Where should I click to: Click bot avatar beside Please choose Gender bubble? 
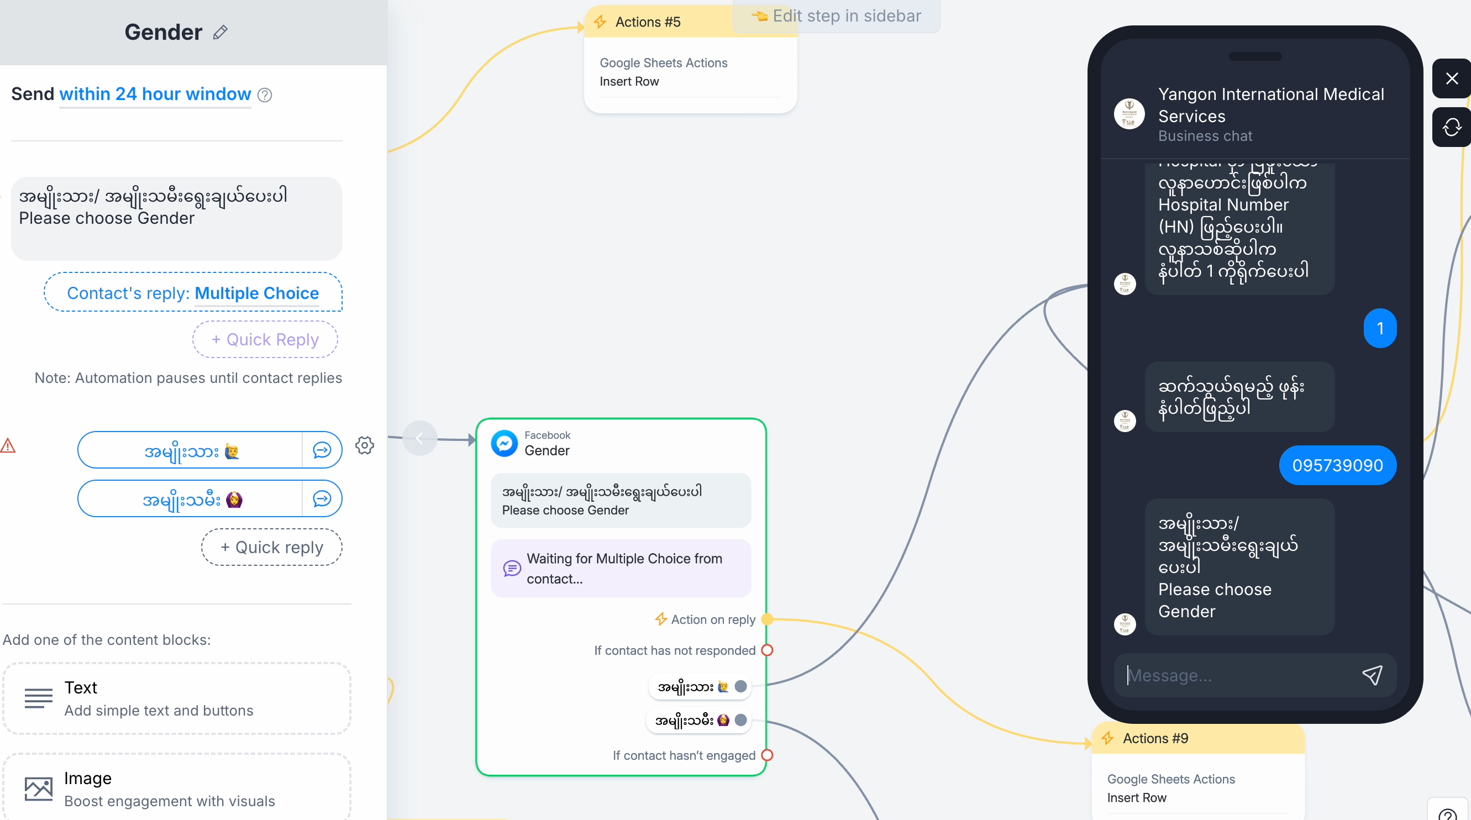1125,624
